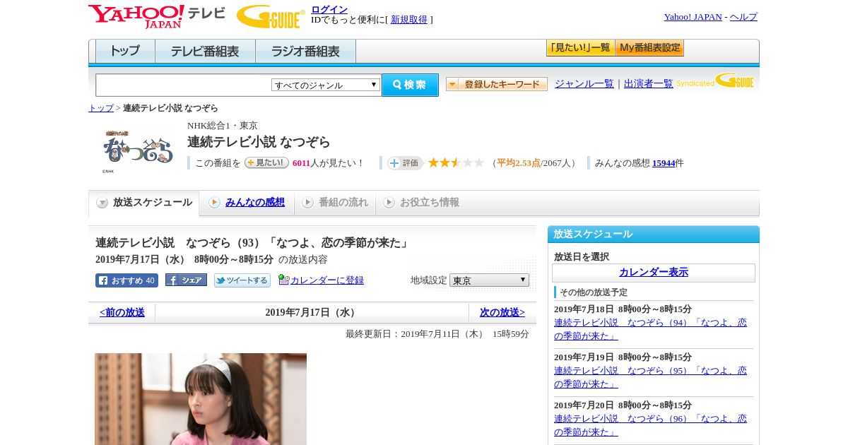
Task: Click the Facebook シェア button
Action: 186,280
